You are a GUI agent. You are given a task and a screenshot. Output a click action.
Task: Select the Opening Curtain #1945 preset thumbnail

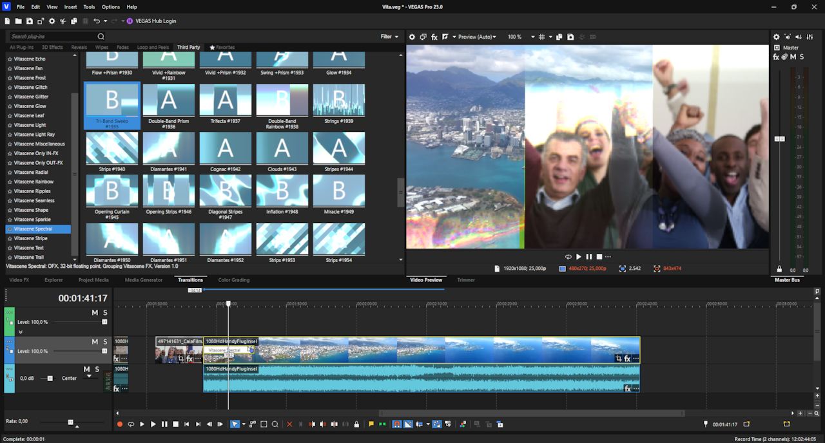coord(112,191)
